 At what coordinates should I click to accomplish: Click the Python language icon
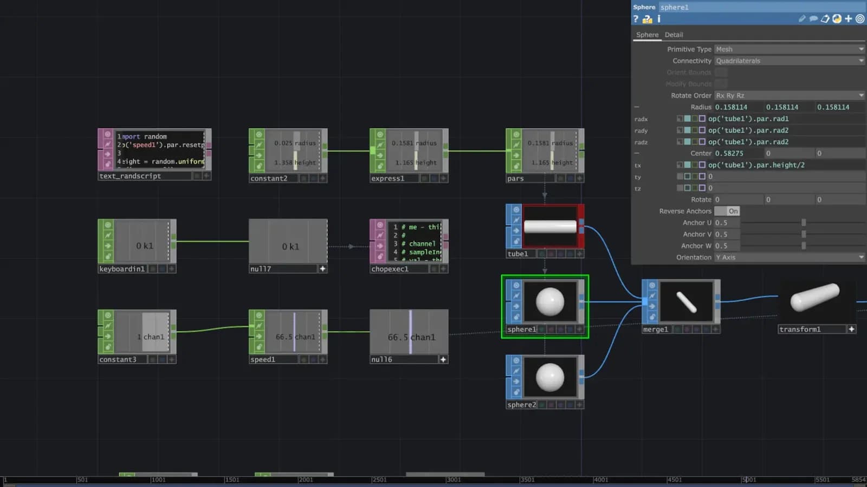837,19
